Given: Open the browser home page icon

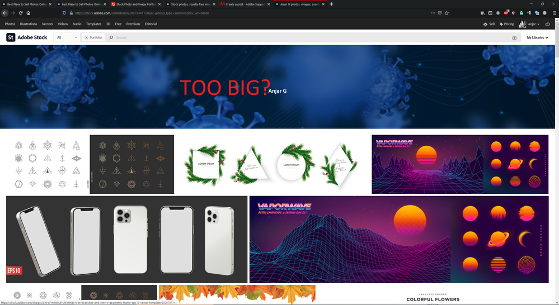Looking at the screenshot, I should click(x=29, y=13).
